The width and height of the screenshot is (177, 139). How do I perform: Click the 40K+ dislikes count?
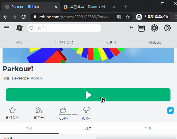[x=85, y=118]
